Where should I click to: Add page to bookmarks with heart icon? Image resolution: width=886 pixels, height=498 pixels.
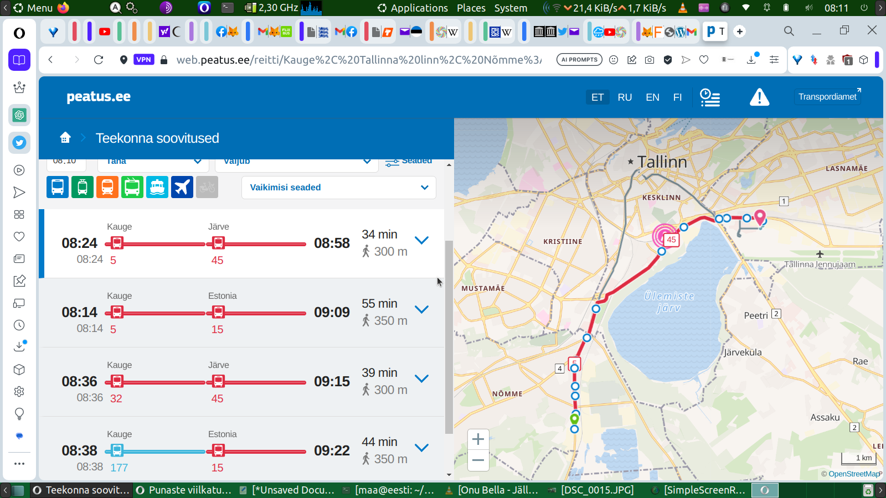pos(704,60)
